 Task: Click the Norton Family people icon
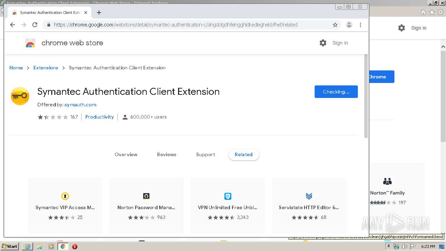coord(387,181)
